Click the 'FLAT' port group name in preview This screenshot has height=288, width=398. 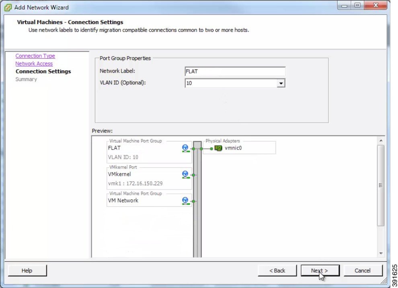click(114, 148)
